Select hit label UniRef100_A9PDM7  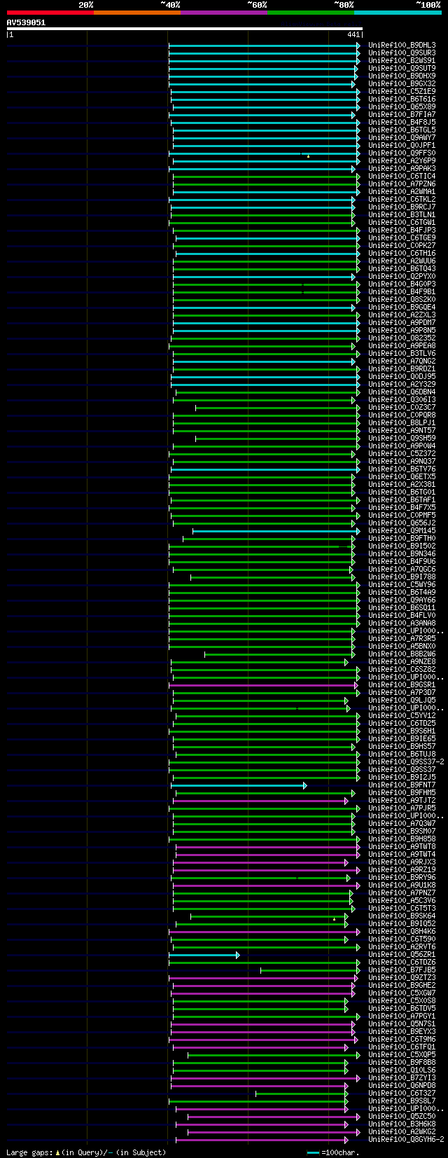[402, 323]
